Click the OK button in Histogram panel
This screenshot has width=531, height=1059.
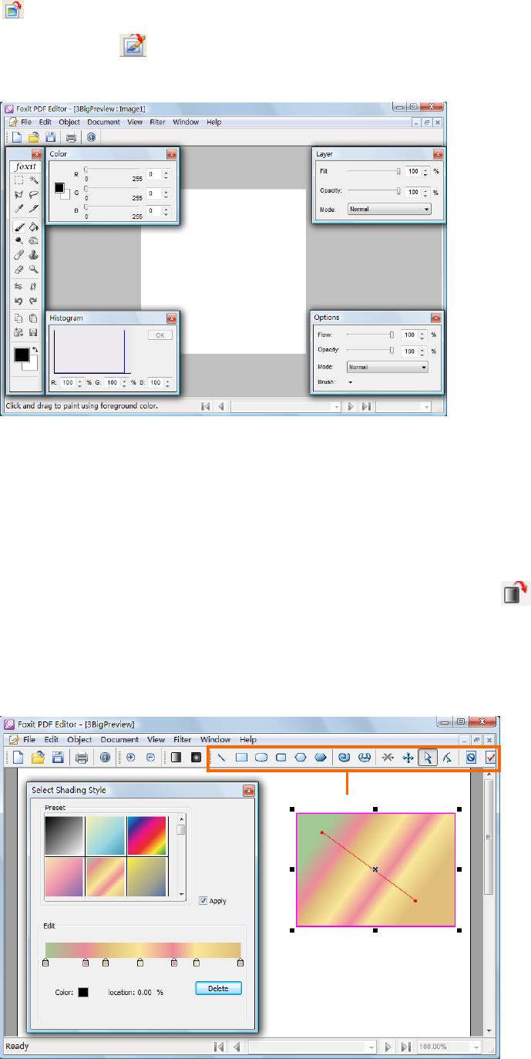tap(160, 335)
